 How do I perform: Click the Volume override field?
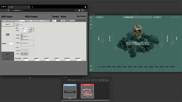(26, 60)
